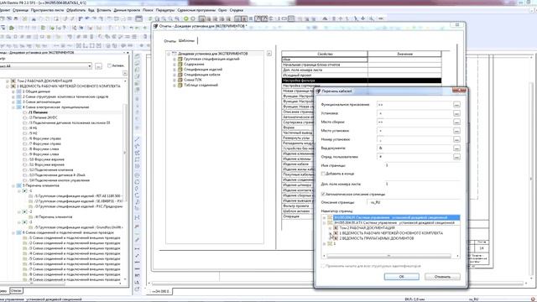Click the green icon in second toolbar row
The height and width of the screenshot is (302, 537).
[x=11, y=28]
